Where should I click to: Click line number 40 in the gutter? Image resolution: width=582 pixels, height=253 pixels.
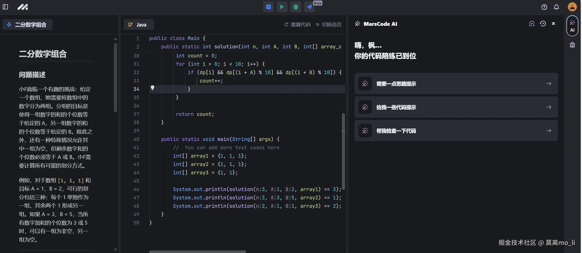[x=136, y=139]
